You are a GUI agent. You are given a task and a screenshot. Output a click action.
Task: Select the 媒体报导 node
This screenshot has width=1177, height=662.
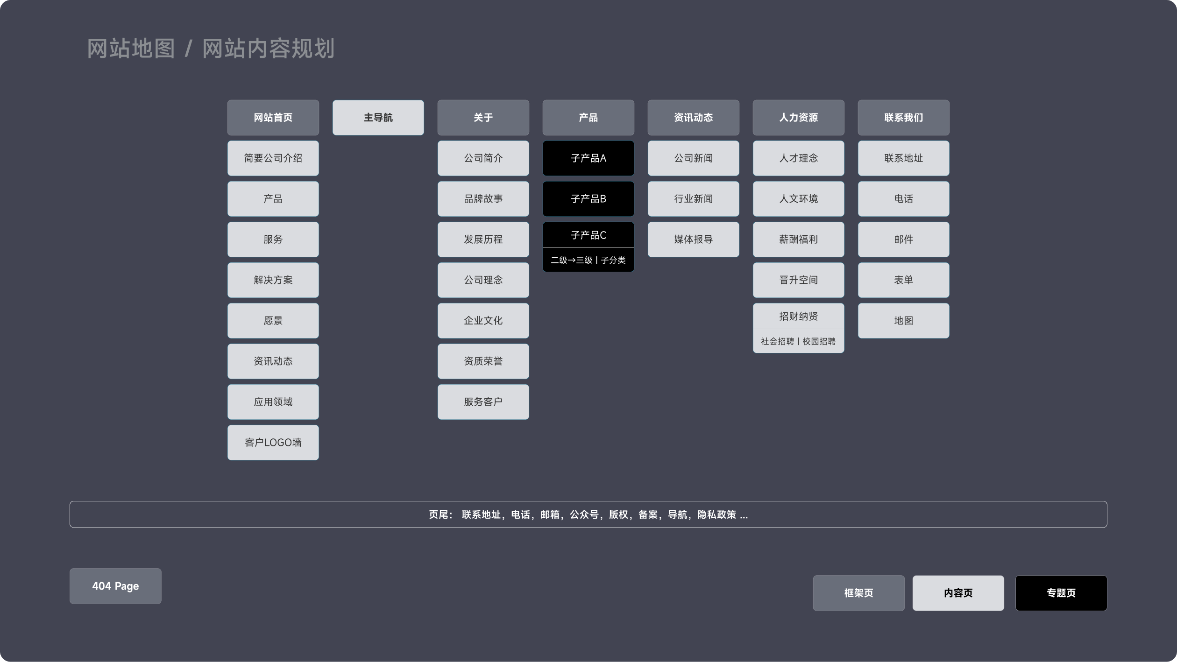(x=693, y=239)
